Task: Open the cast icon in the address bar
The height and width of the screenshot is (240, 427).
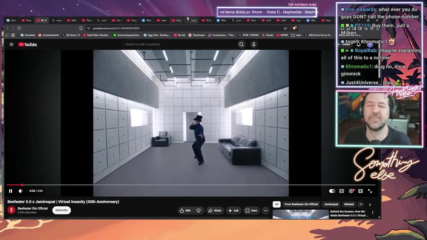Action: tap(285, 28)
